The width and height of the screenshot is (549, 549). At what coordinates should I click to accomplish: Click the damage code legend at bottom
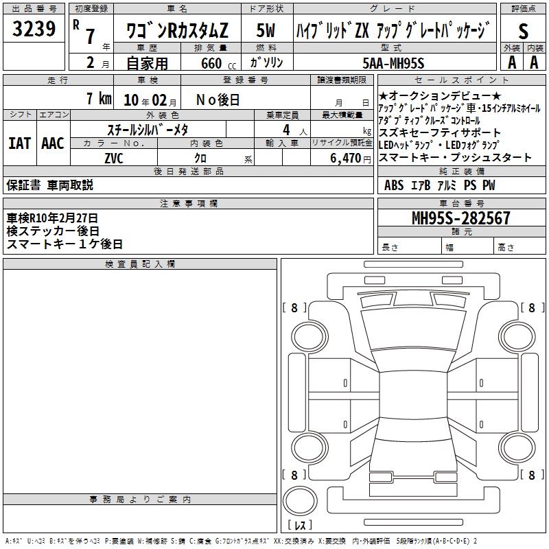[x=241, y=541]
